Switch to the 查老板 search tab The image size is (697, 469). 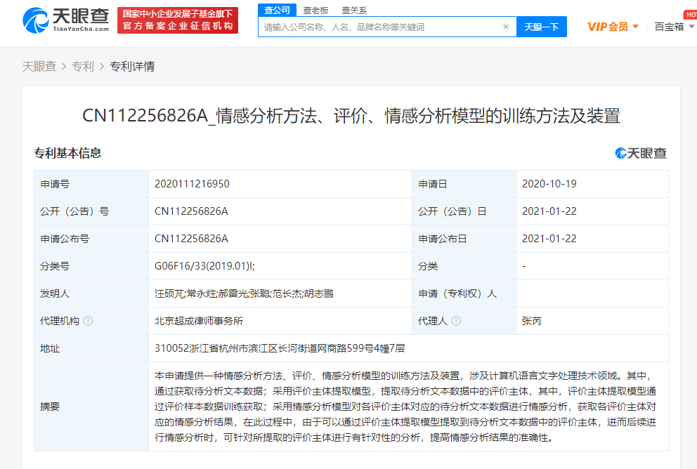tap(315, 10)
